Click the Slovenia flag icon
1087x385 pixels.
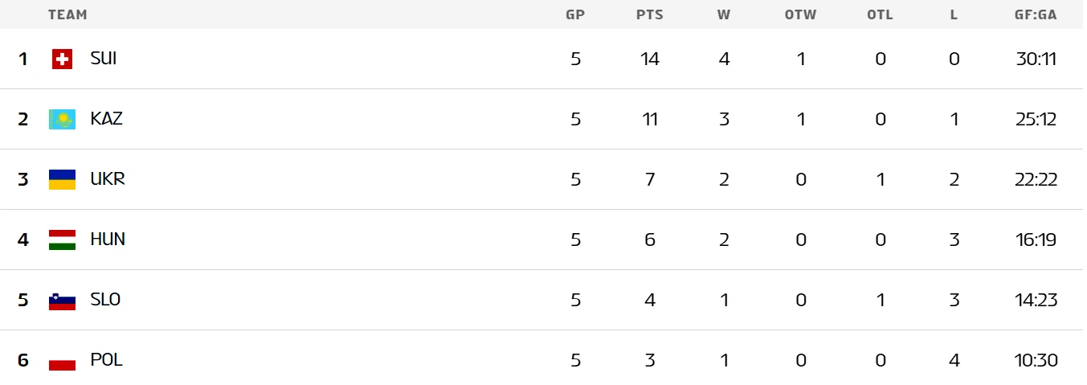(62, 300)
